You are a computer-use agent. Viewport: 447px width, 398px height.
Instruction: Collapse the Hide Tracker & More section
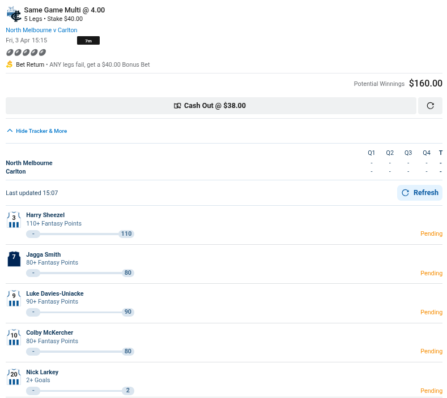tap(37, 131)
